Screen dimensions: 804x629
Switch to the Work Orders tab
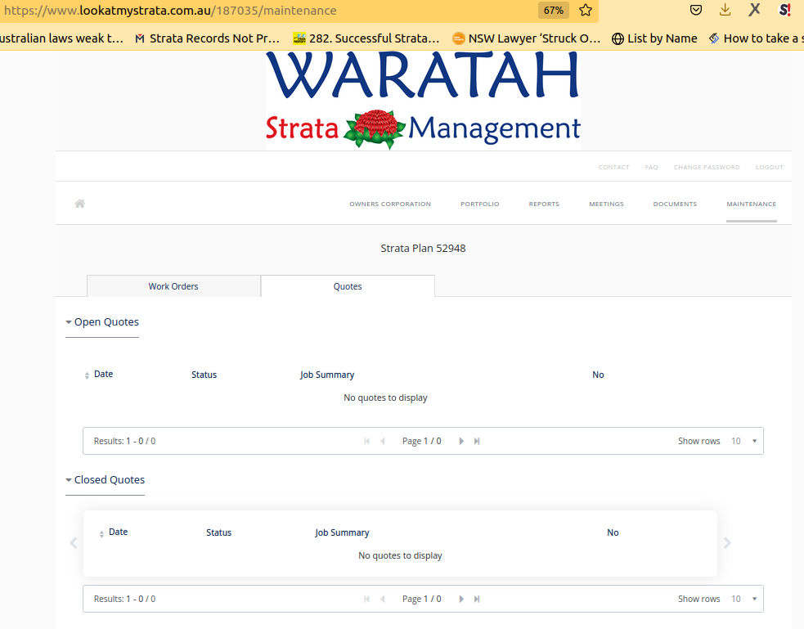pyautogui.click(x=173, y=286)
